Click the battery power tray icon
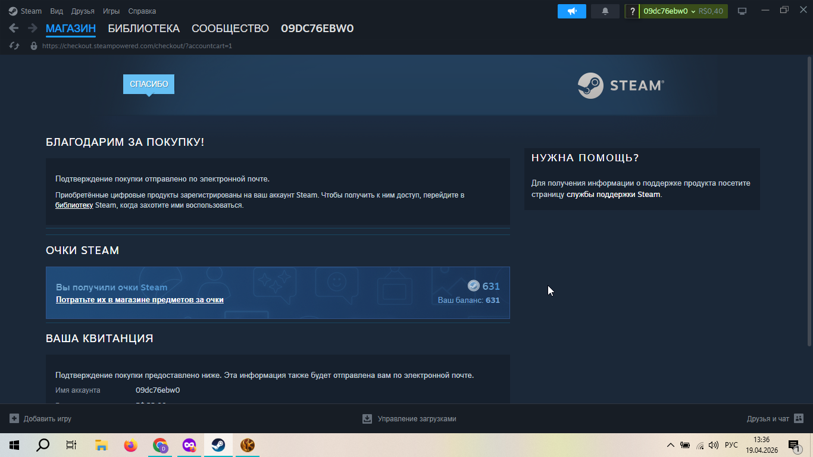Image resolution: width=813 pixels, height=457 pixels. [685, 445]
